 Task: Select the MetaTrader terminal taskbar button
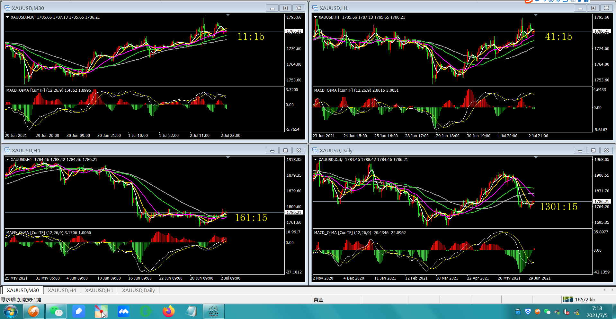[214, 311]
